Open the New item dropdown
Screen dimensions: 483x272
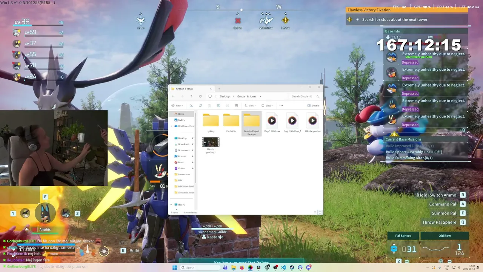pyautogui.click(x=178, y=106)
